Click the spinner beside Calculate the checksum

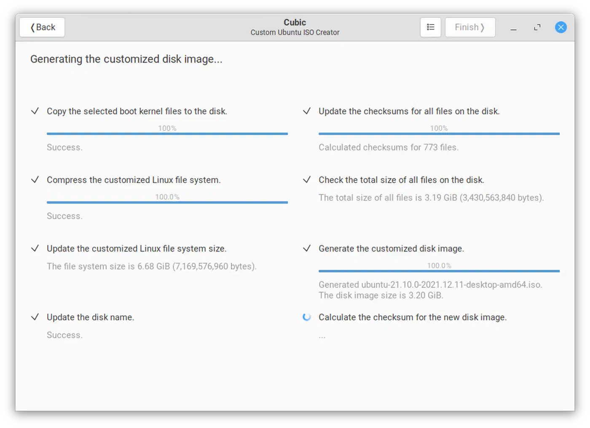tap(307, 317)
